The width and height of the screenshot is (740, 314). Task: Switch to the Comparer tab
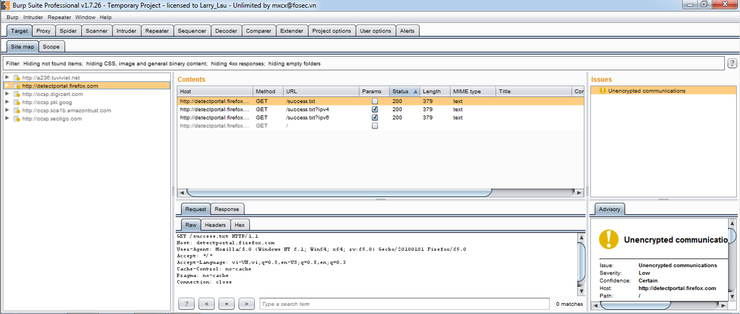coord(258,31)
